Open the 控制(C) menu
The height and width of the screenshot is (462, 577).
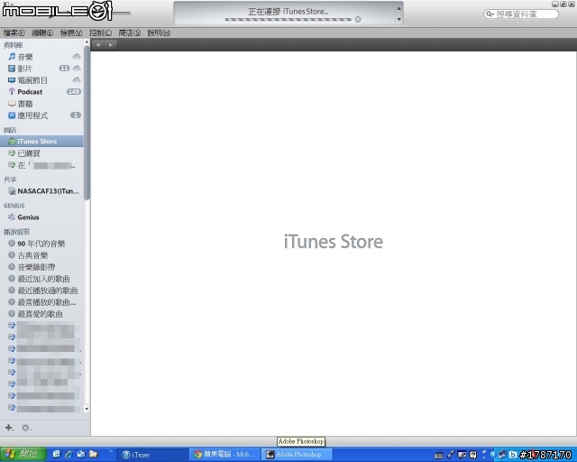[100, 32]
